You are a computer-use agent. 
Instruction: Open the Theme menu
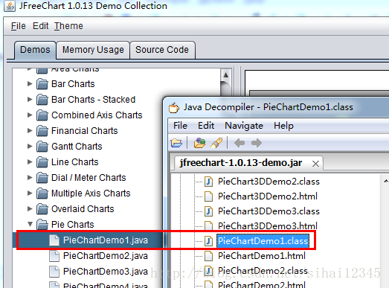coord(68,26)
